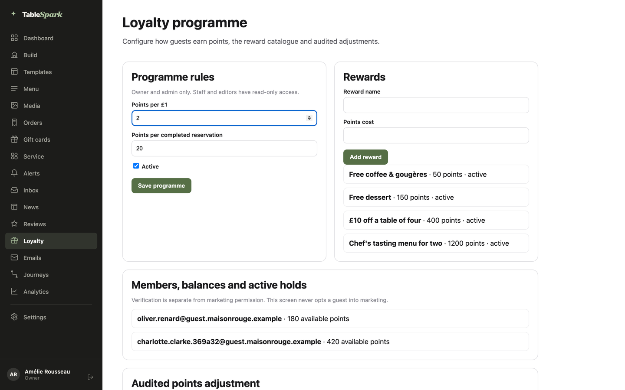Click the AR user avatar

click(13, 374)
